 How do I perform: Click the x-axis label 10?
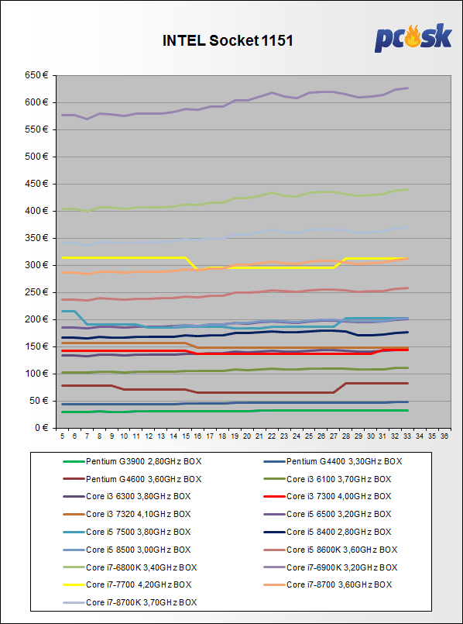click(x=124, y=436)
